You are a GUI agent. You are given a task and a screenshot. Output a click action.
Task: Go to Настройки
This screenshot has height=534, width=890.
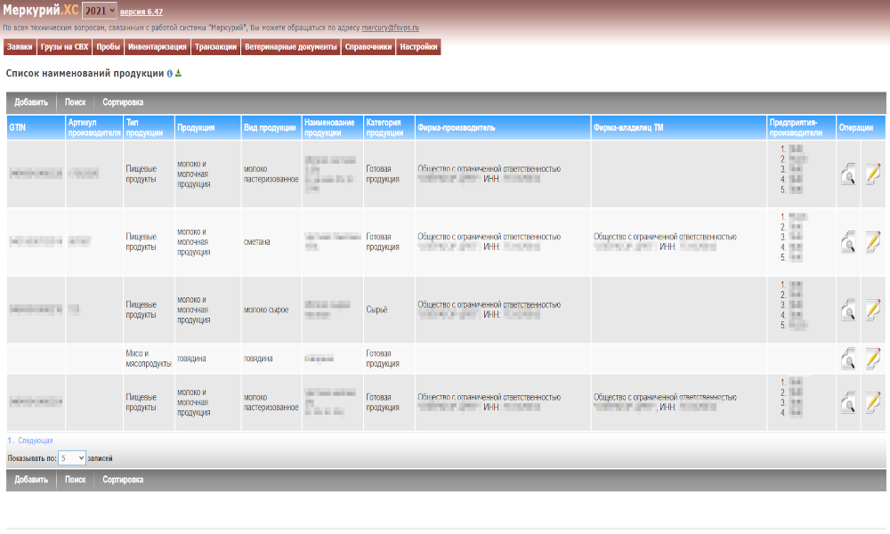pos(418,47)
